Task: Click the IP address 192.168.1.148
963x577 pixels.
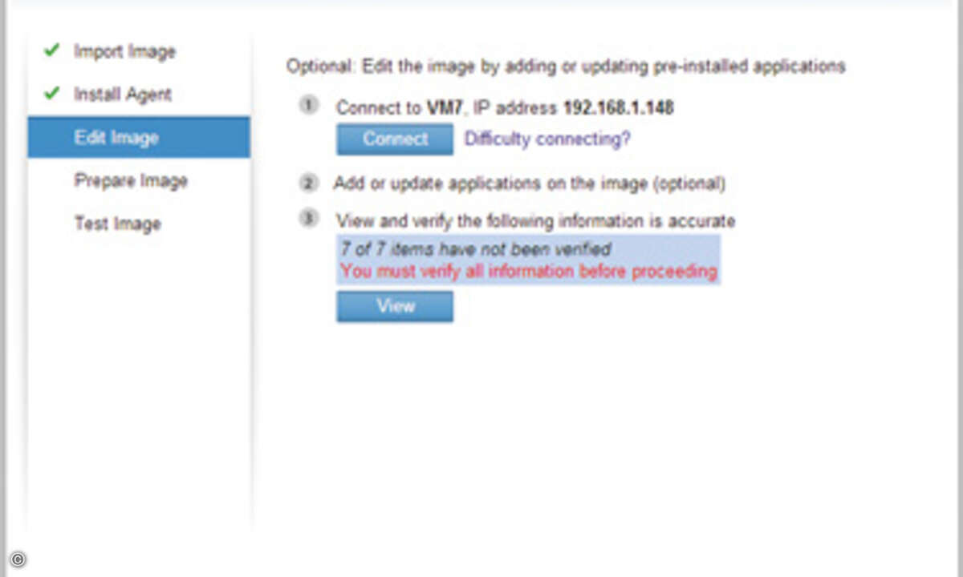Action: pyautogui.click(x=618, y=107)
